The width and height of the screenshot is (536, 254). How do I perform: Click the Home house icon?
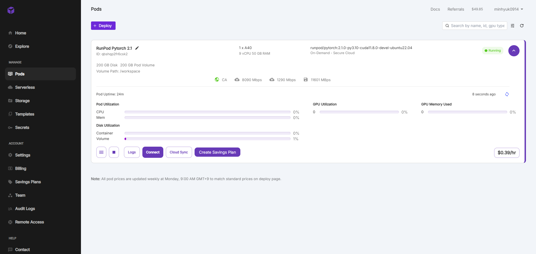(x=10, y=33)
